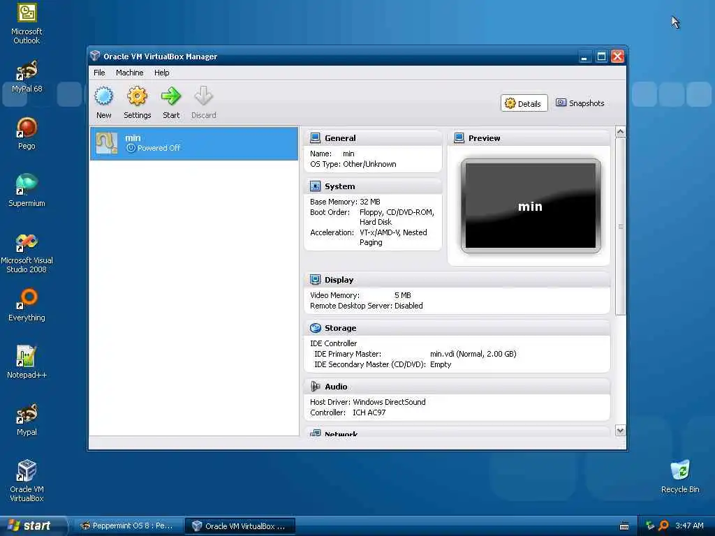Click the System chip icon
Screen dimensions: 715x536
coord(315,186)
